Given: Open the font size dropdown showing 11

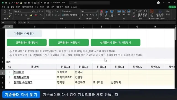Looking at the screenshot, I should tap(37, 11).
